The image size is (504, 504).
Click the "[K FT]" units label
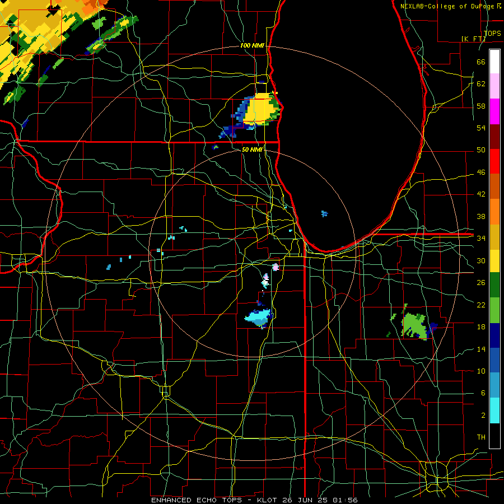pyautogui.click(x=473, y=39)
